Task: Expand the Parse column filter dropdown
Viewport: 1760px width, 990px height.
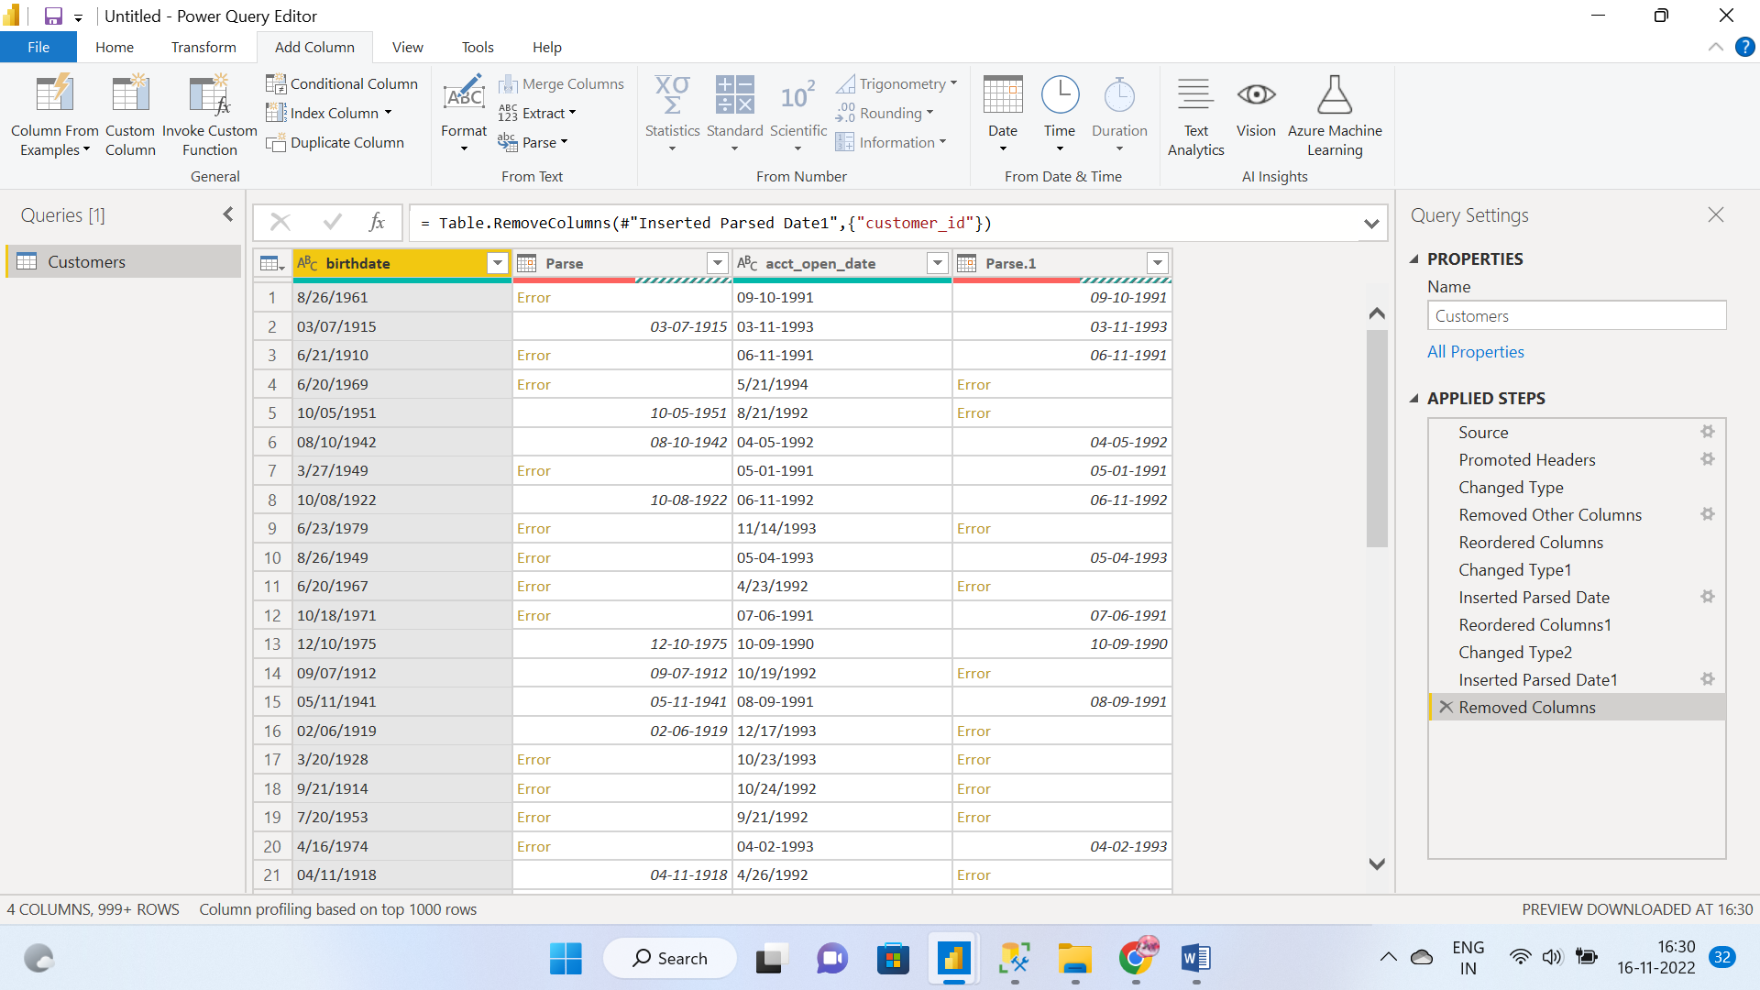Action: point(716,263)
